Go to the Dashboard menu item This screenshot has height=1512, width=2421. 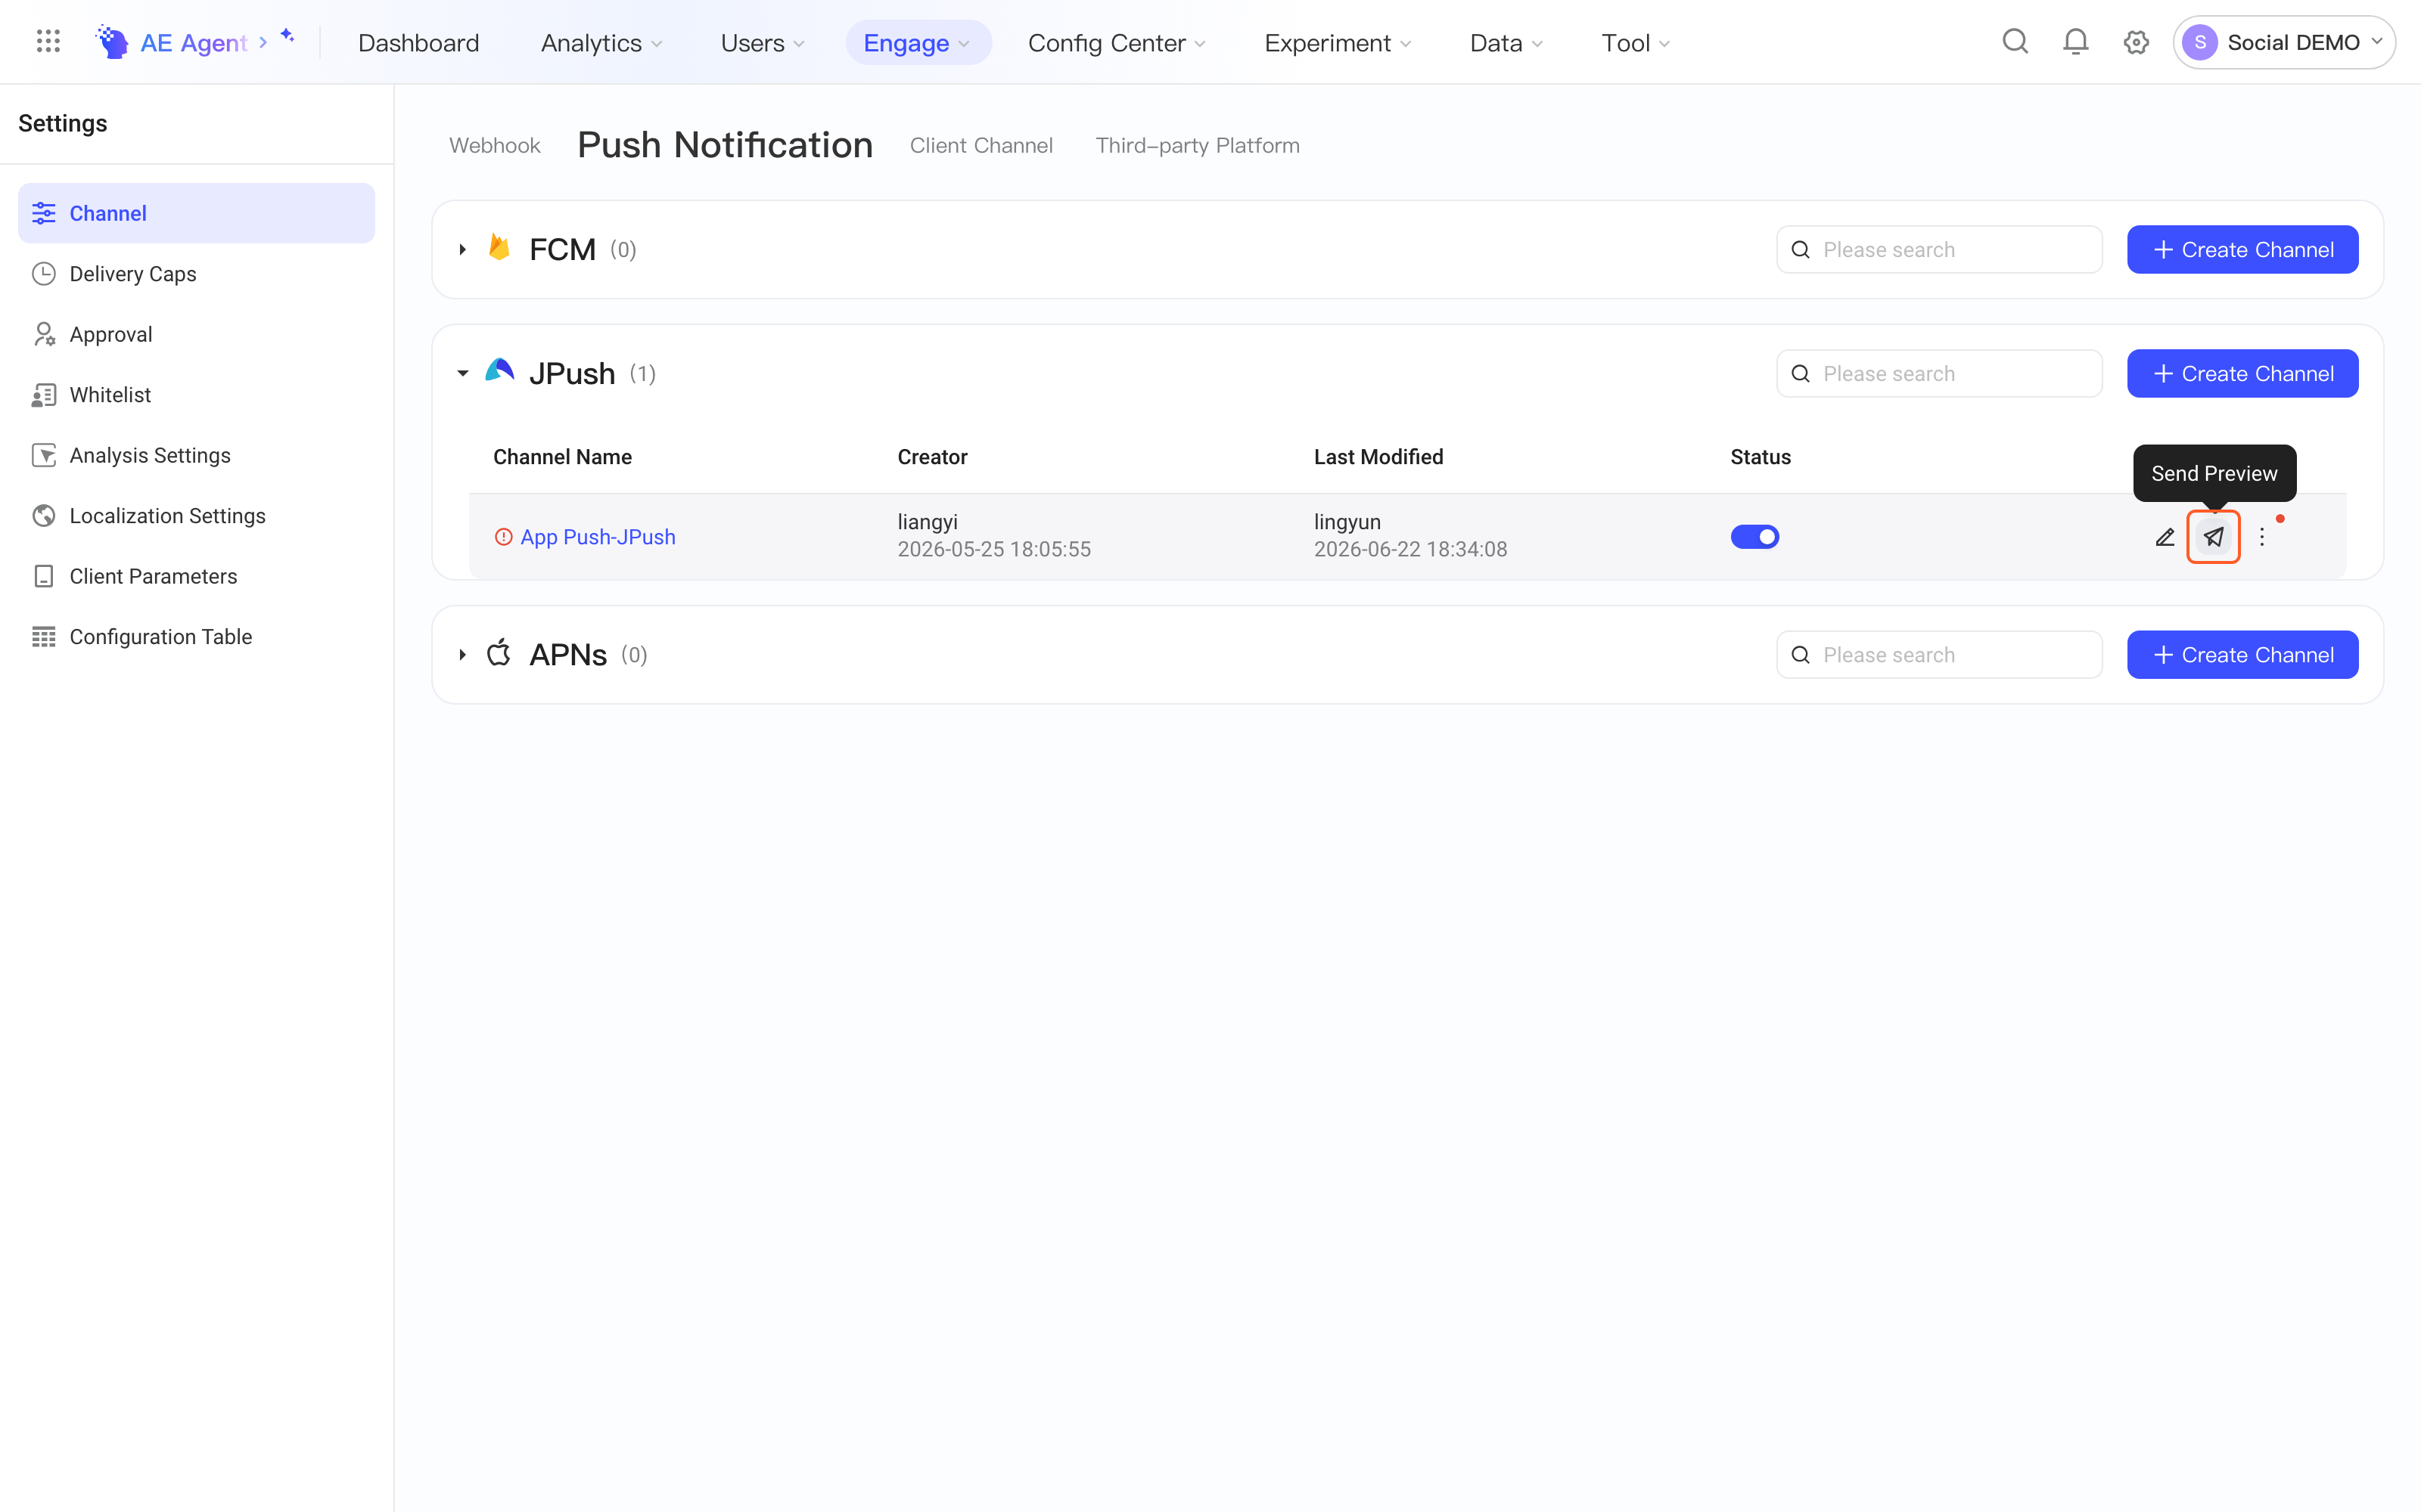(x=418, y=43)
